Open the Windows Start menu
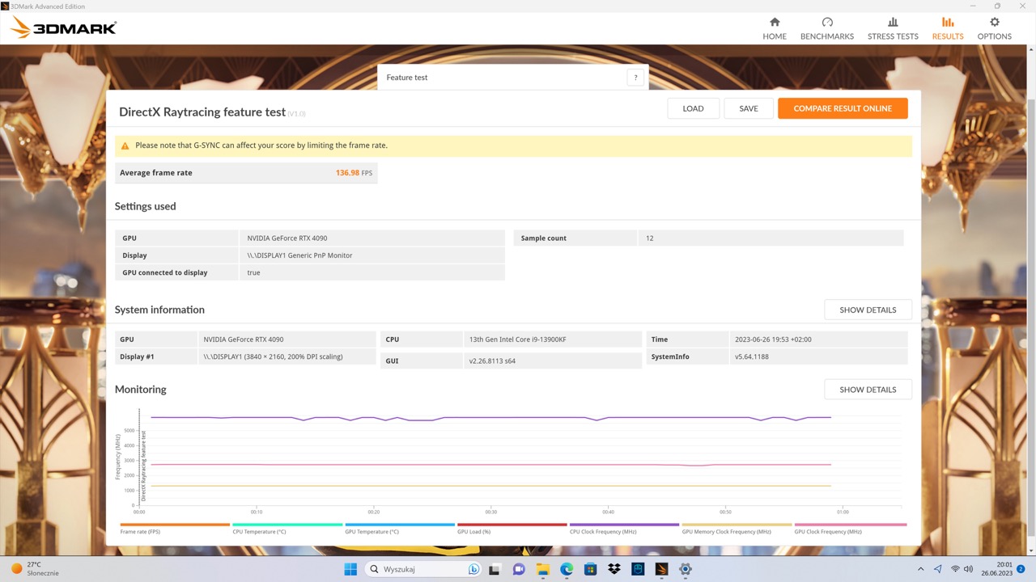The height and width of the screenshot is (582, 1036). [350, 569]
